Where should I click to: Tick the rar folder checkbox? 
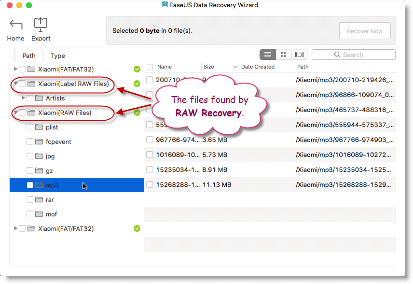(30, 199)
